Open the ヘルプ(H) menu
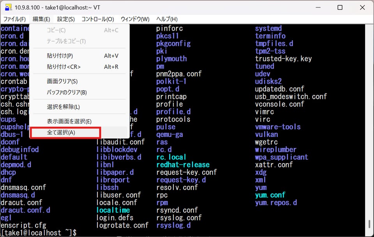The width and height of the screenshot is (374, 237). pyautogui.click(x=167, y=19)
